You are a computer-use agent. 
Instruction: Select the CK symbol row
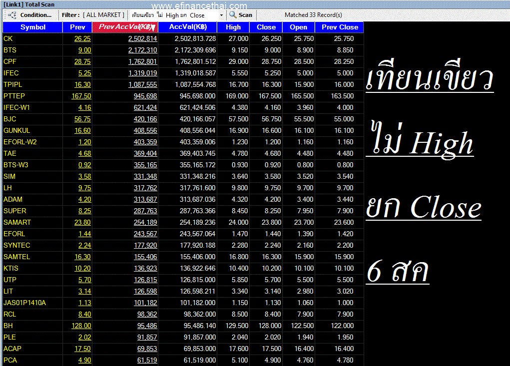coord(183,38)
